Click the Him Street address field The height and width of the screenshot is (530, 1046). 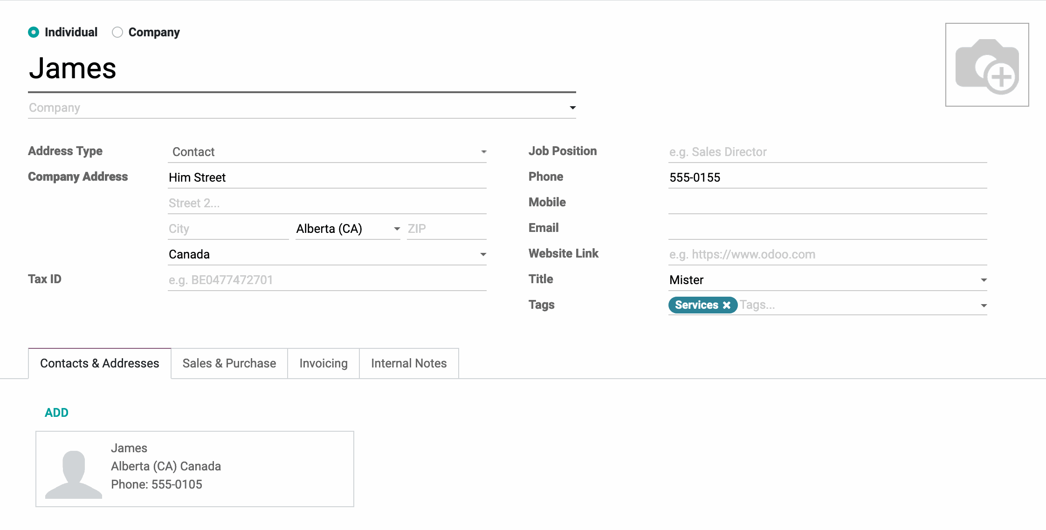pos(326,177)
